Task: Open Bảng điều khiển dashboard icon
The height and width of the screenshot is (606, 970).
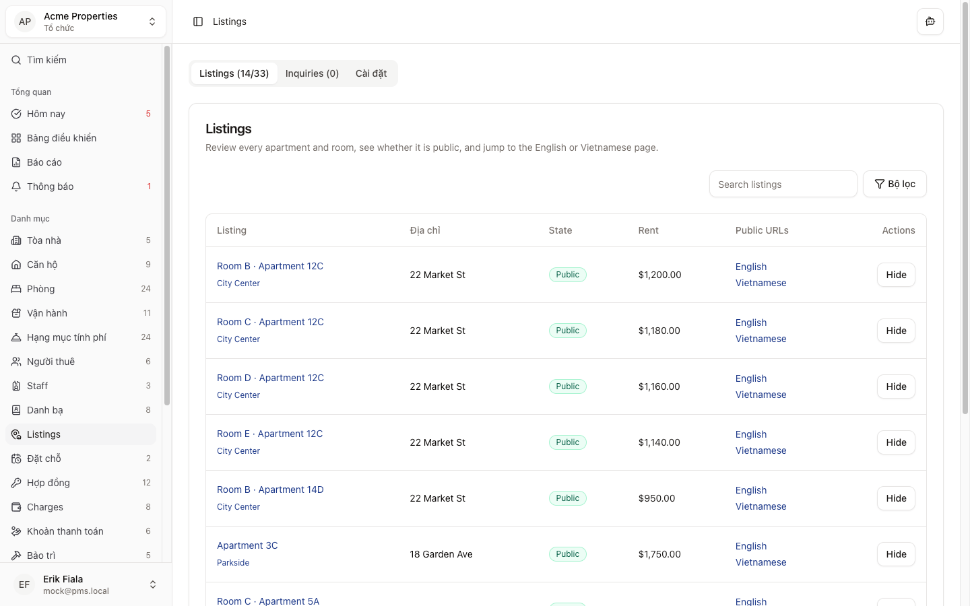Action: coord(16,138)
